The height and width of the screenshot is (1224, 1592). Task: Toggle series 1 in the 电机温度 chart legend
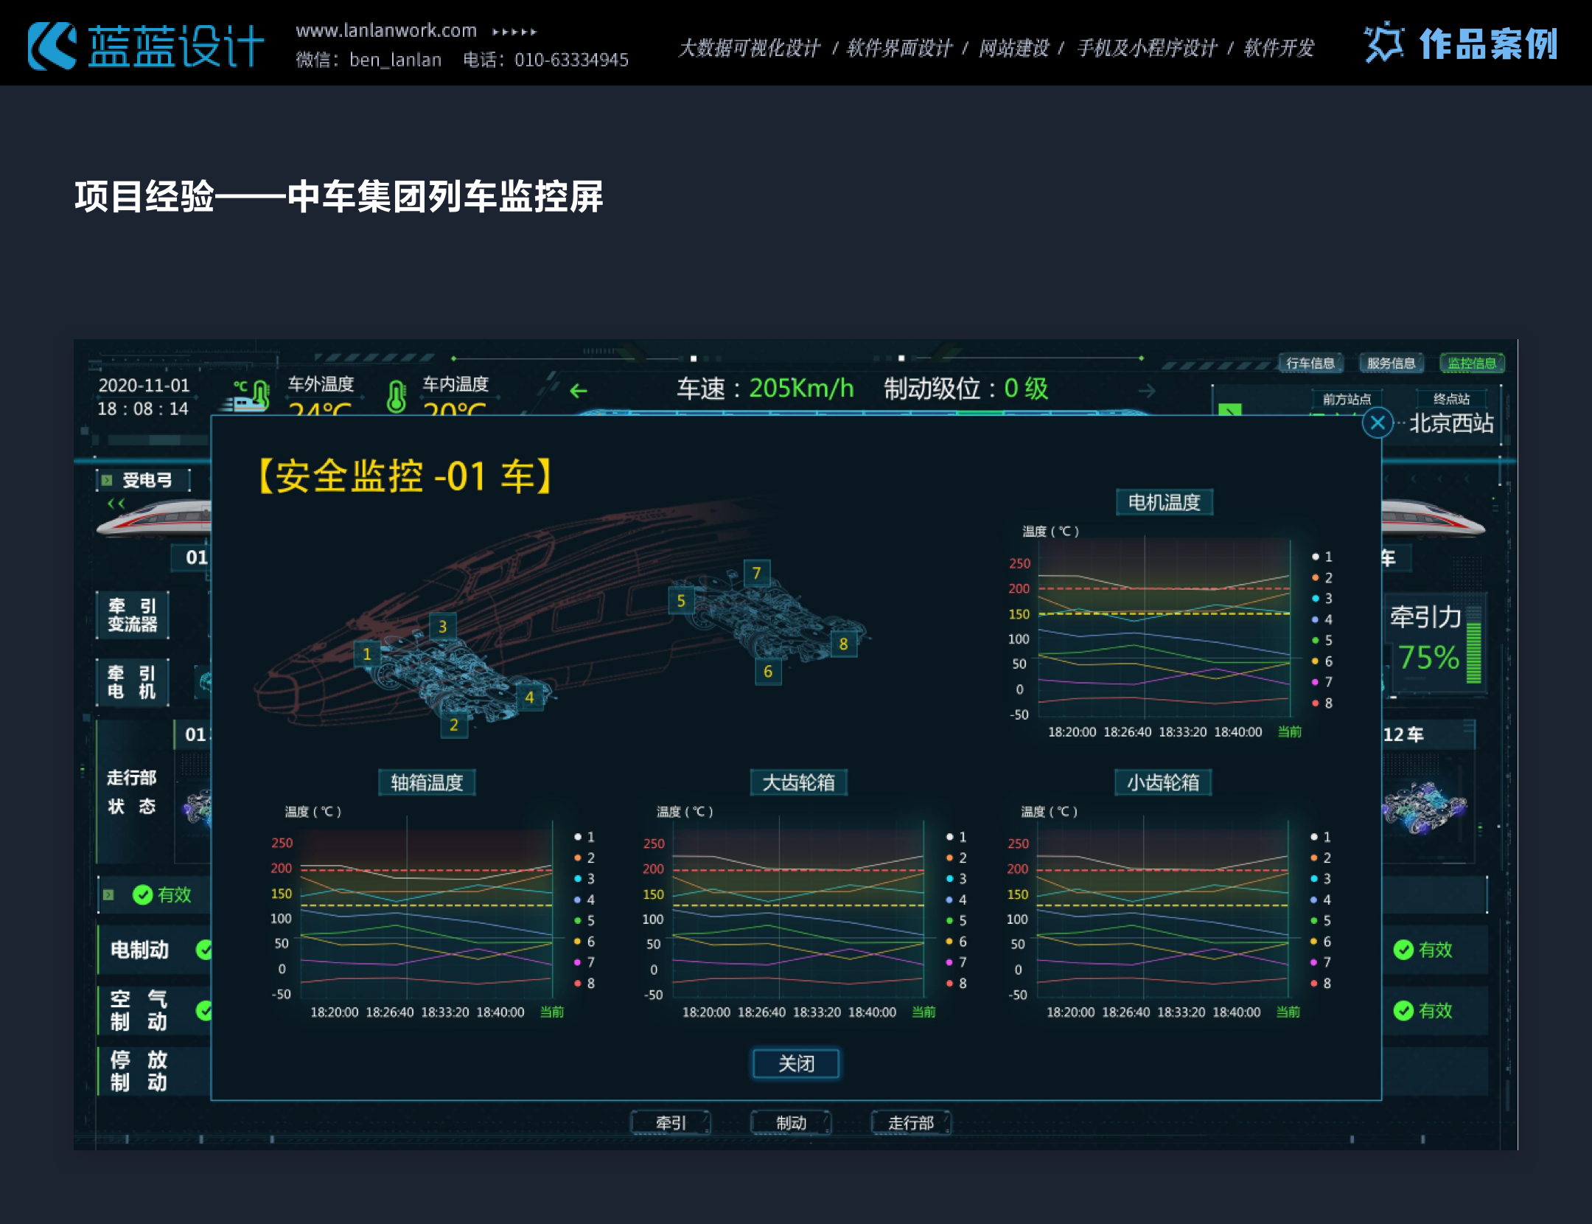1322,557
